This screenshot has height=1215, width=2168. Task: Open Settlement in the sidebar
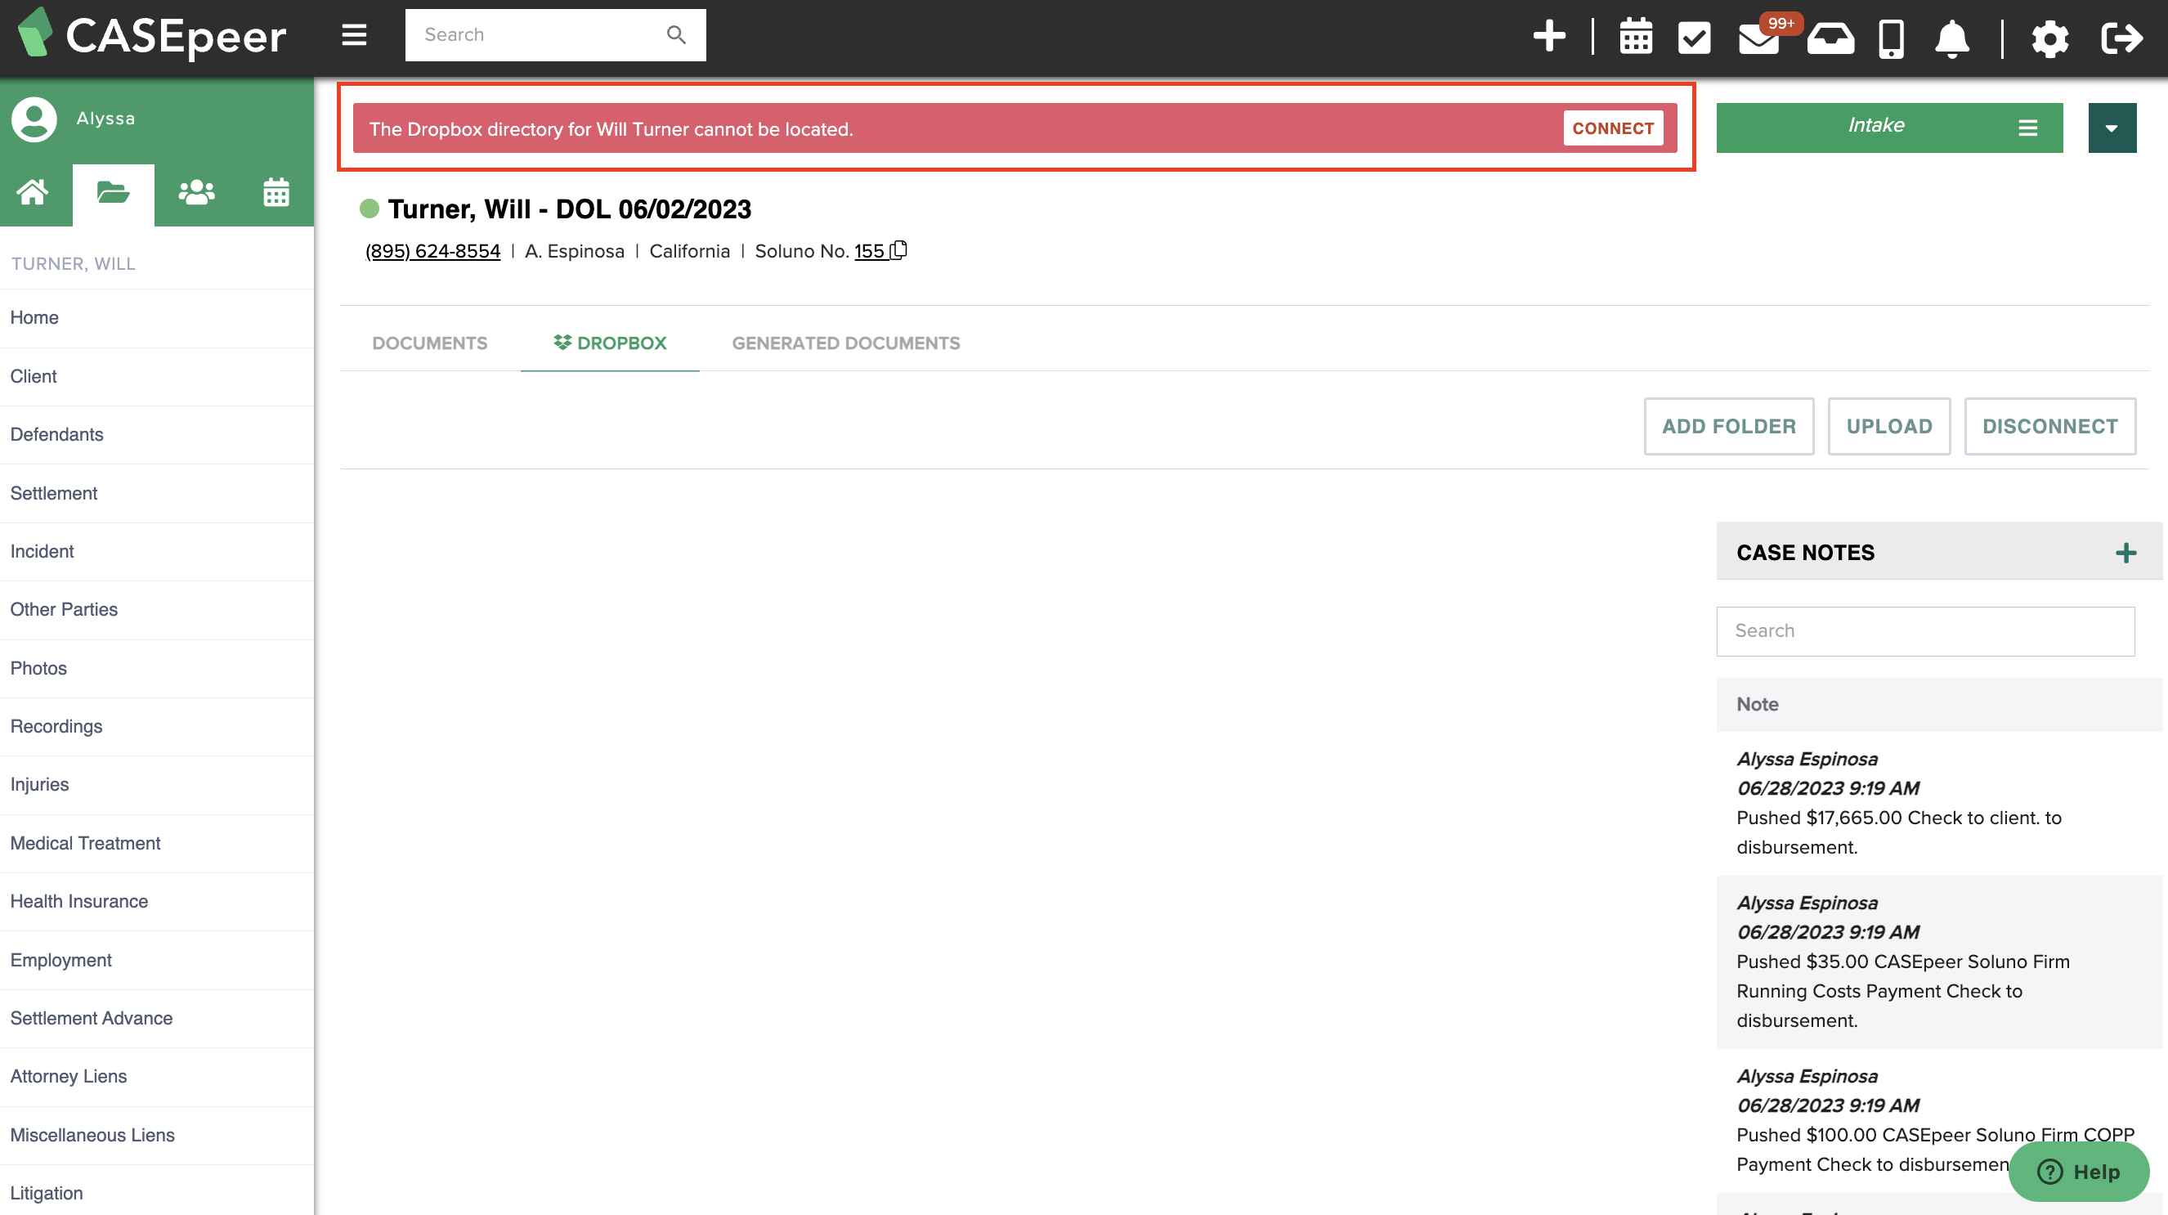tap(156, 493)
